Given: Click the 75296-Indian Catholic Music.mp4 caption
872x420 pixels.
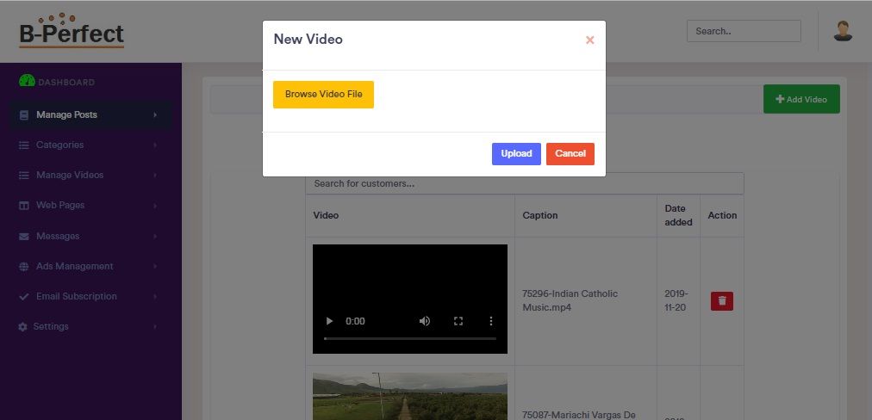Looking at the screenshot, I should tap(570, 300).
